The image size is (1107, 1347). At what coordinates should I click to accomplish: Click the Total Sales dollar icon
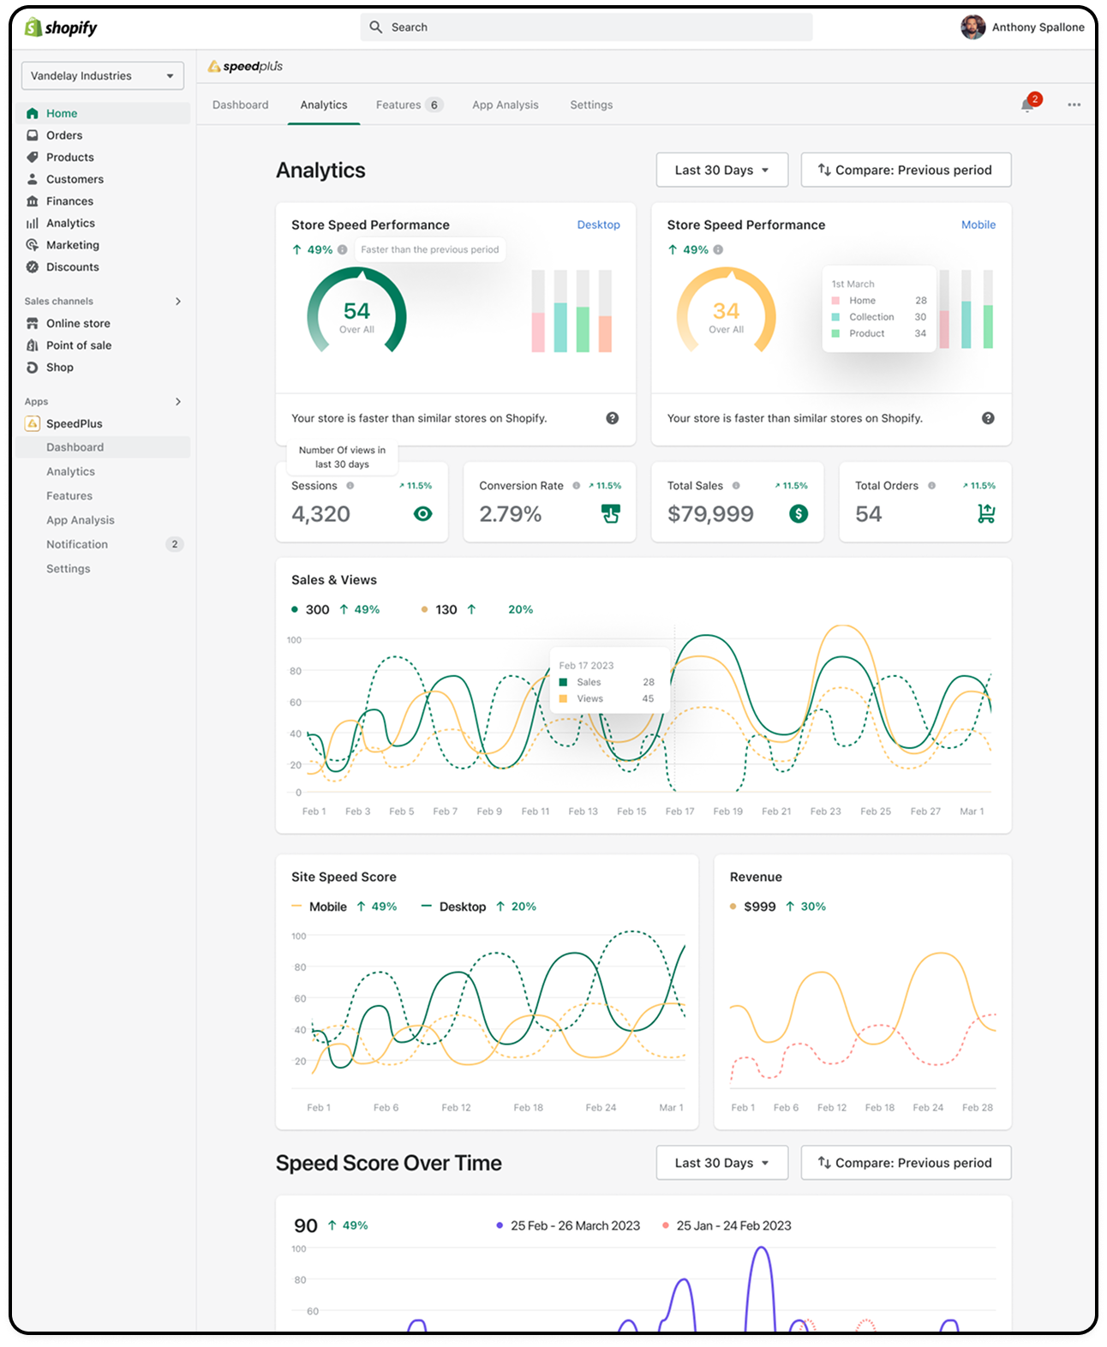[798, 514]
